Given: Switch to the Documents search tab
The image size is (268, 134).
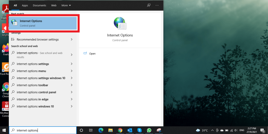Looking at the screenshot, I should (39, 5).
